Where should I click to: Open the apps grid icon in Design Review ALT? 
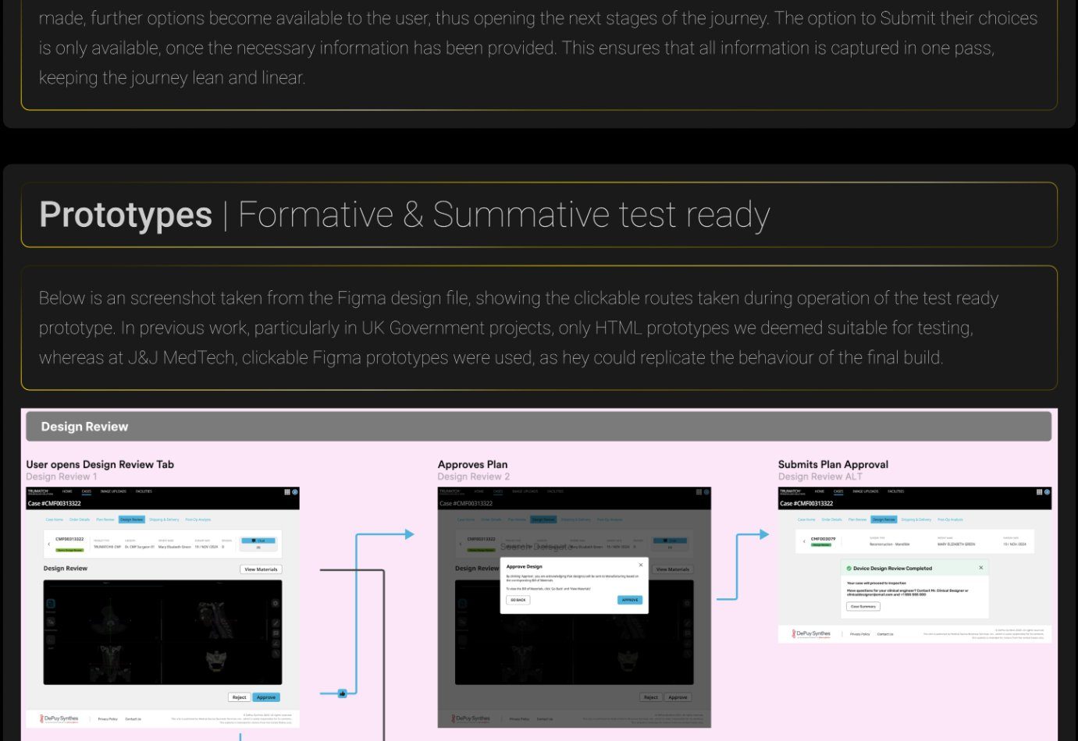tap(1039, 492)
